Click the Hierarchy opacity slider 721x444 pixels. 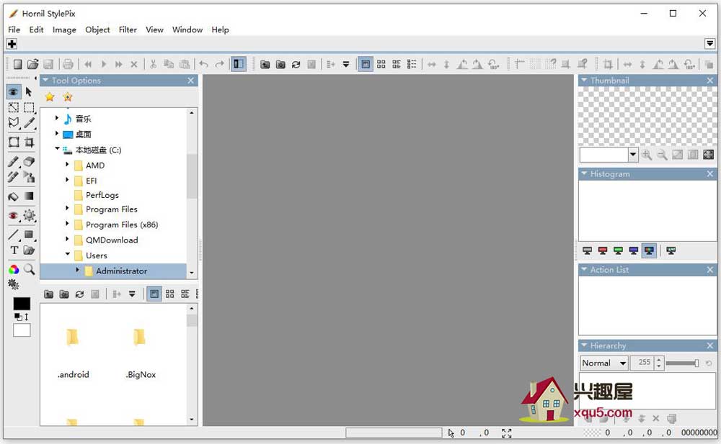coord(682,363)
